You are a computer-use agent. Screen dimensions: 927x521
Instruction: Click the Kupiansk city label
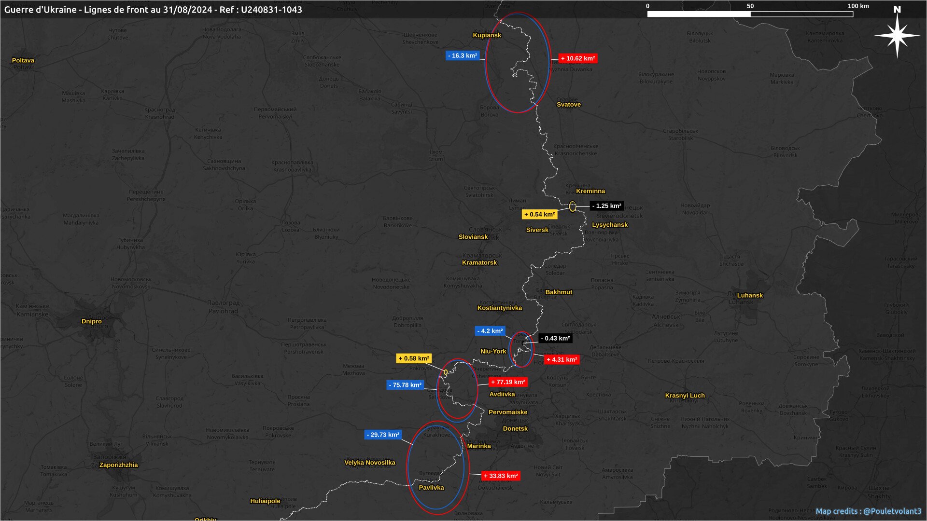point(487,35)
